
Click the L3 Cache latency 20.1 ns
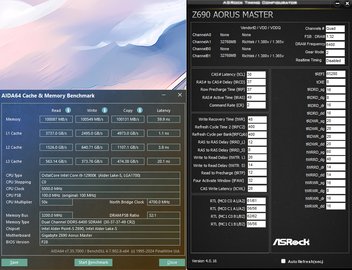pos(164,161)
